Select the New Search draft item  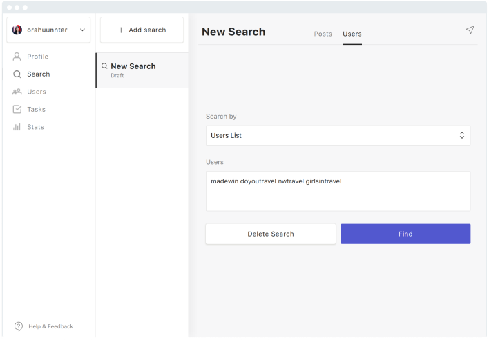point(142,70)
